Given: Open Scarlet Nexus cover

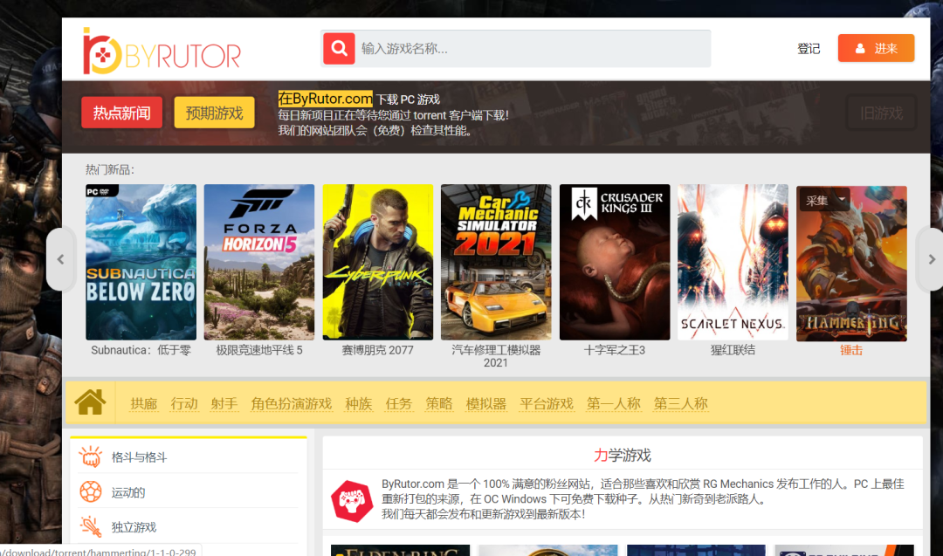Looking at the screenshot, I should pyautogui.click(x=733, y=262).
